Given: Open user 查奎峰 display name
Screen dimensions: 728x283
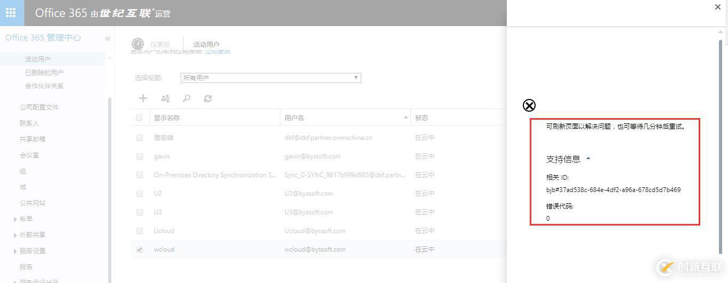Looking at the screenshot, I should (x=164, y=138).
